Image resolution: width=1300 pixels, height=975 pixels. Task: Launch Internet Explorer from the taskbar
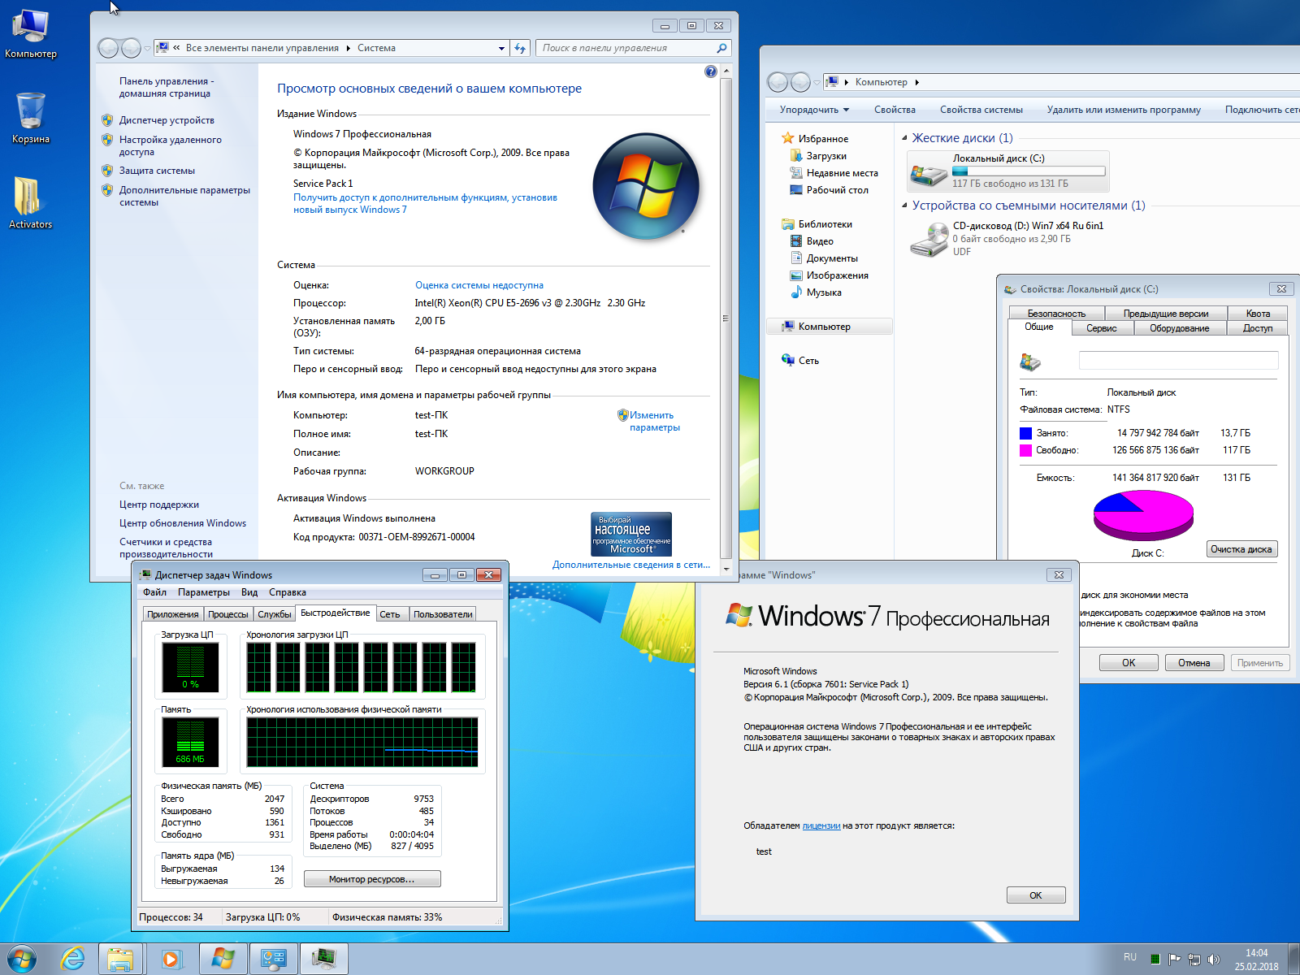click(73, 959)
